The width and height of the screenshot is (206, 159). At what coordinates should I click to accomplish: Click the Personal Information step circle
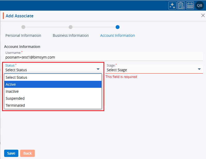[23, 27]
